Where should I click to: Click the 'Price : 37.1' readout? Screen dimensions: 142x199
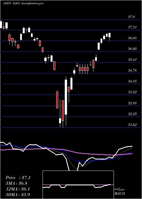(18, 178)
